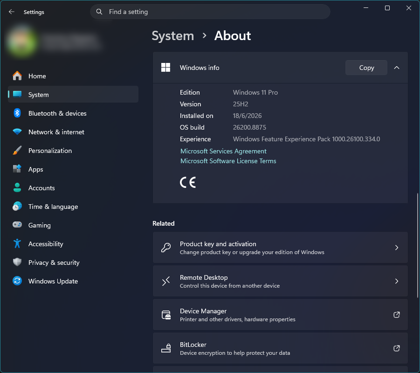Image resolution: width=420 pixels, height=373 pixels.
Task: Click the back arrow in Settings
Action: click(12, 12)
